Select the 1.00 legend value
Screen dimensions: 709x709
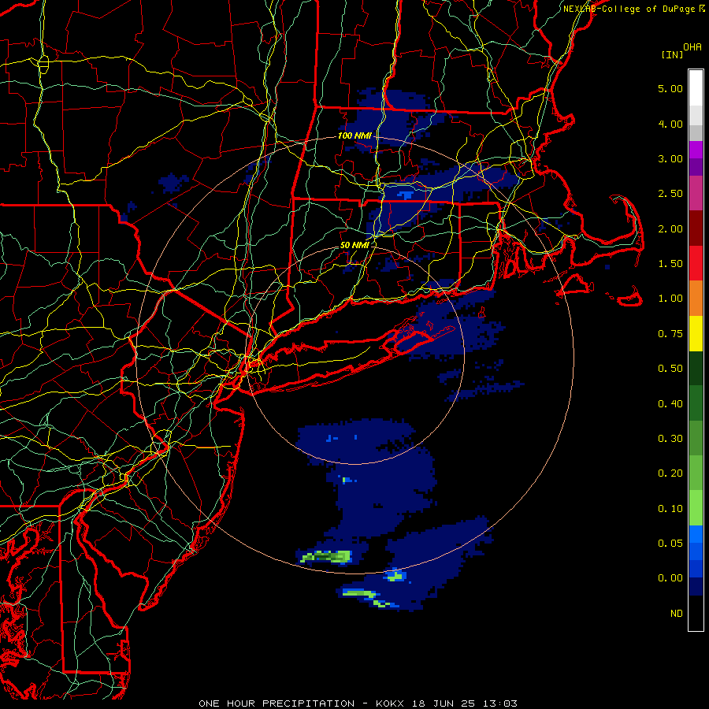click(x=670, y=299)
